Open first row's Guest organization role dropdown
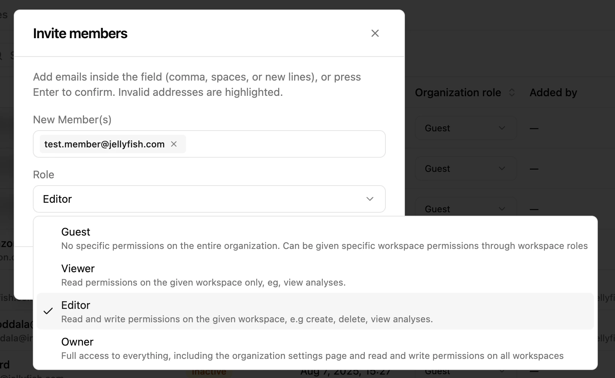Viewport: 615px width, 378px height. click(466, 128)
